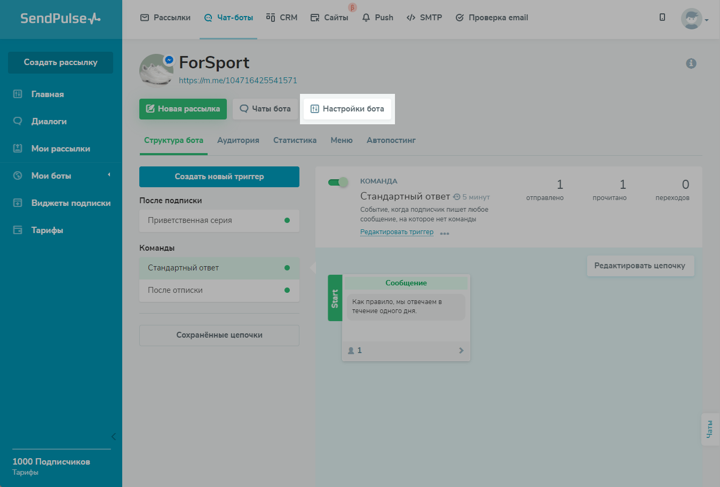Collapse the sidebar with chevron arrow
720x487 pixels.
click(x=113, y=437)
